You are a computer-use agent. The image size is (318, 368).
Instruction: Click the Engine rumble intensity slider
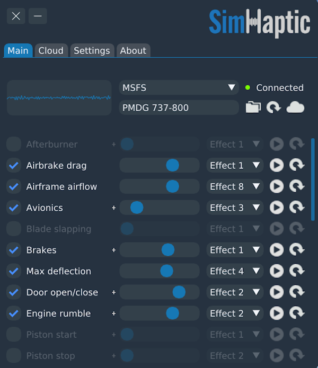(x=160, y=313)
